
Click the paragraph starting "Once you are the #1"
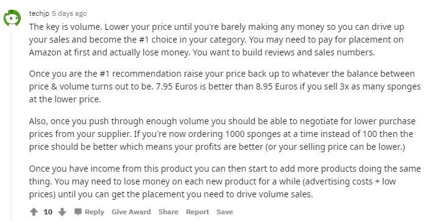[224, 86]
